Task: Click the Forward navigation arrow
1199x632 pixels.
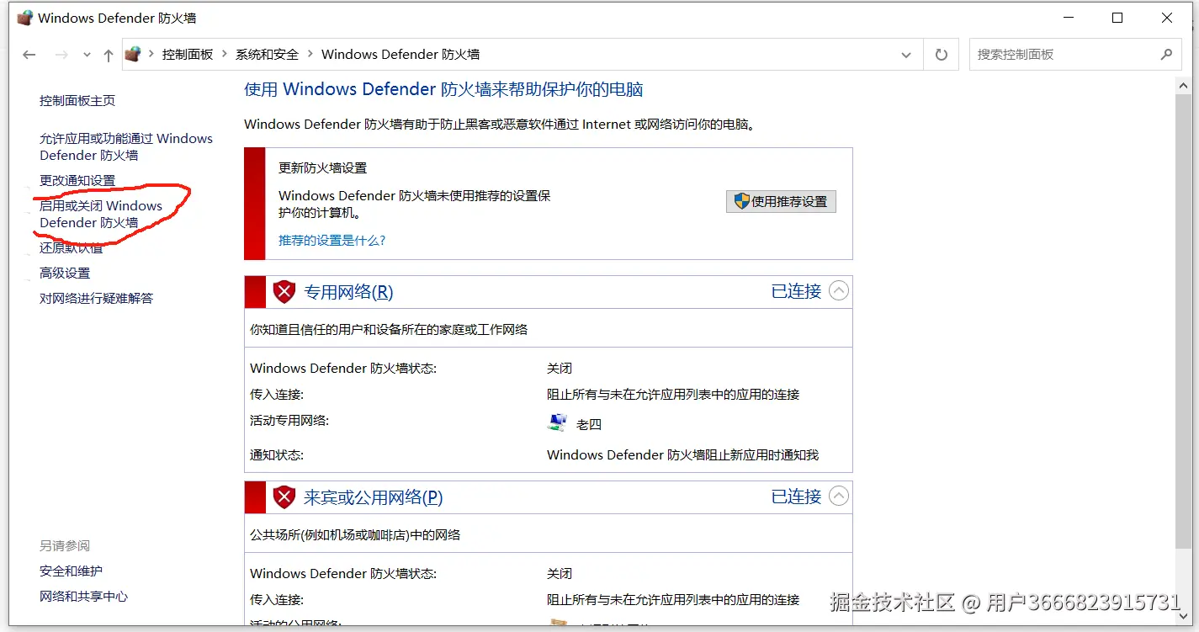Action: pyautogui.click(x=61, y=55)
